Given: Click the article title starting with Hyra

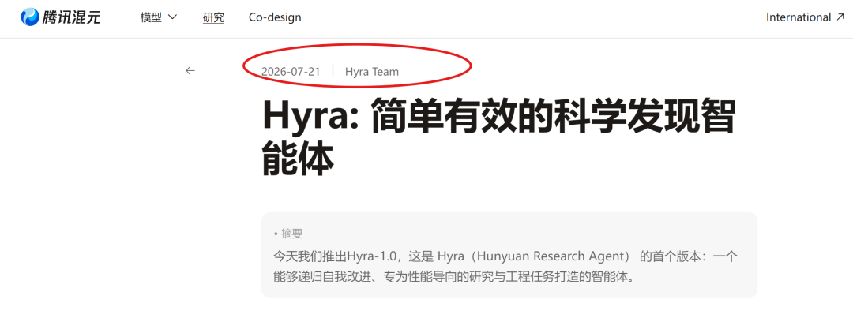Looking at the screenshot, I should click(499, 137).
